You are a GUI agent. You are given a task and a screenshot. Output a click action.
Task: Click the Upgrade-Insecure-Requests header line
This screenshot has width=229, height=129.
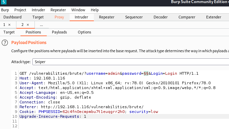53,116
